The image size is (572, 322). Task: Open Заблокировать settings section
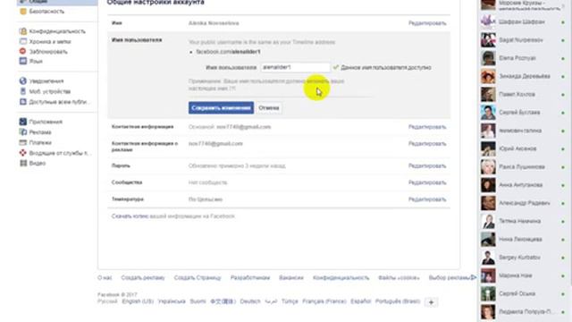[x=48, y=52]
